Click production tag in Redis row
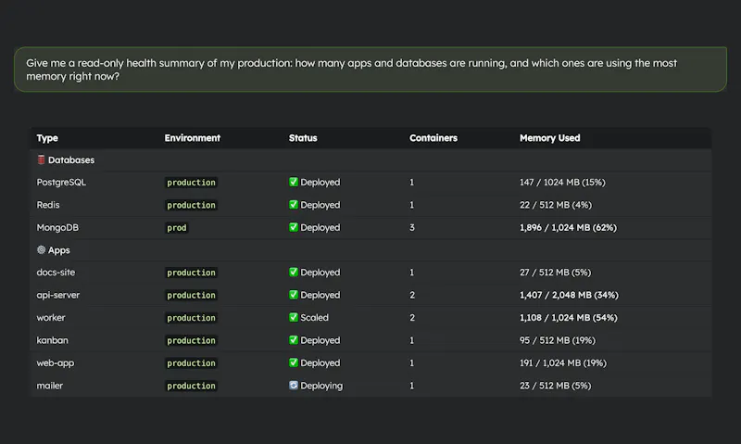Image resolution: width=741 pixels, height=444 pixels. pos(191,205)
